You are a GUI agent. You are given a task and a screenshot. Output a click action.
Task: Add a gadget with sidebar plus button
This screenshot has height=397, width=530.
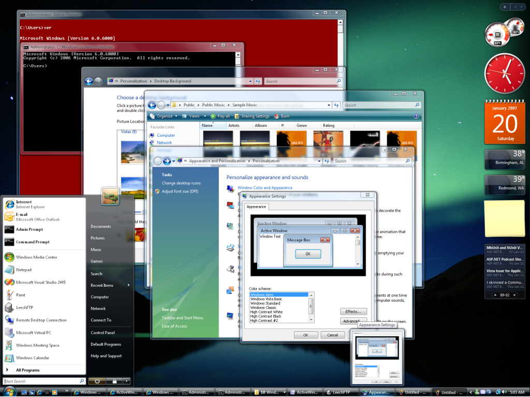pos(505,7)
